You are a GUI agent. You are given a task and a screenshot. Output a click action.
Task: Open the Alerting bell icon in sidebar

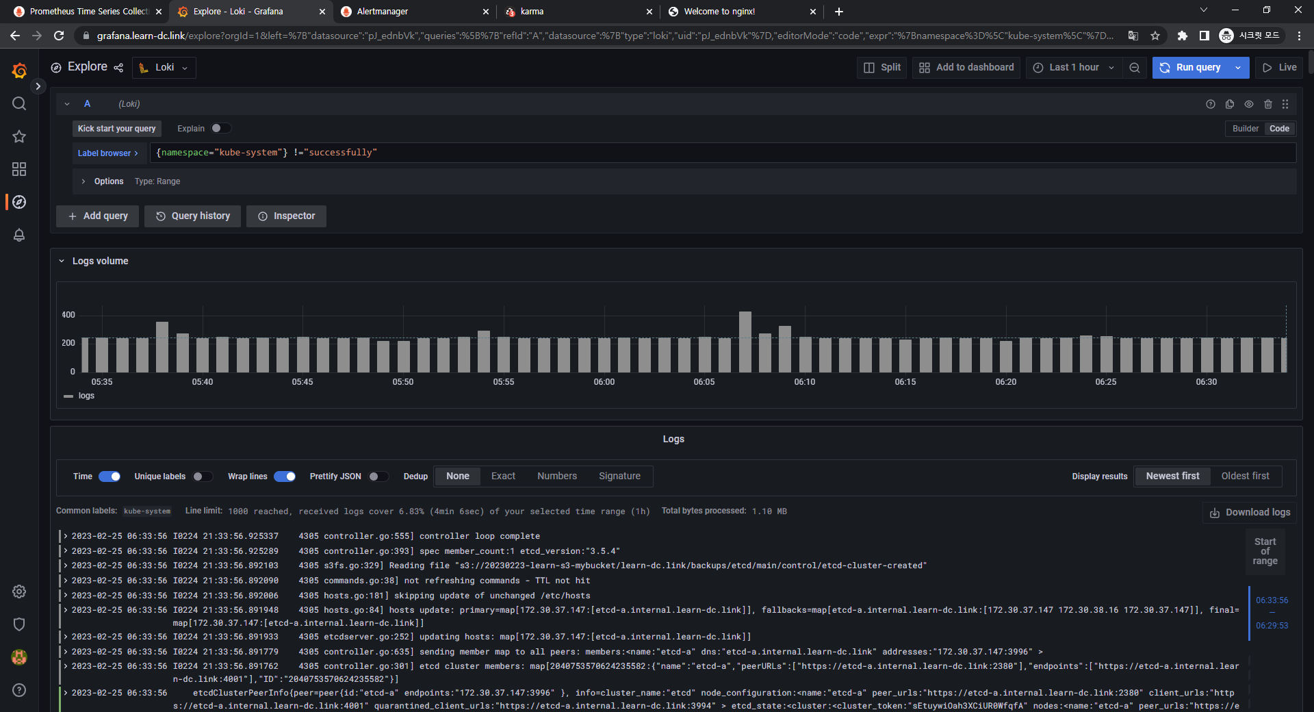(x=19, y=235)
